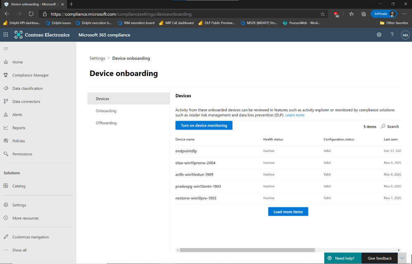This screenshot has width=412, height=264.
Task: Click the scrollbar right arrow
Action: [x=399, y=250]
